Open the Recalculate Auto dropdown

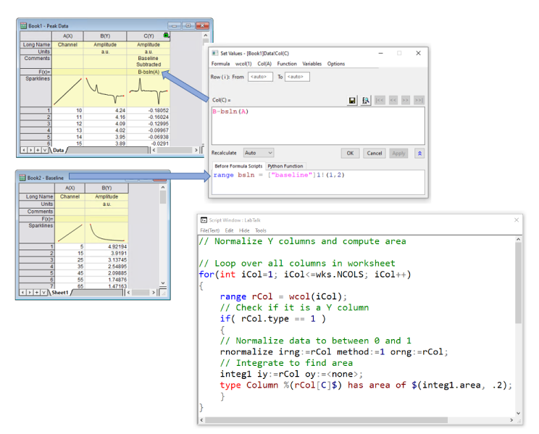258,153
